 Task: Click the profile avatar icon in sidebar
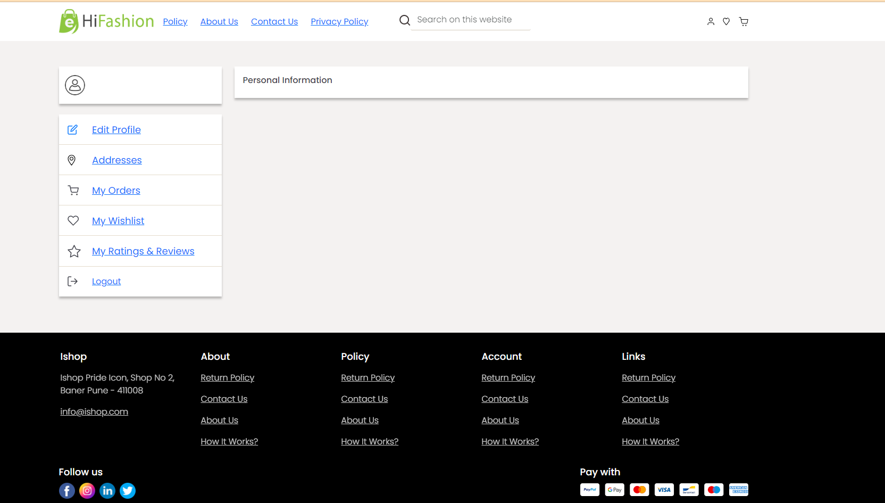(x=75, y=85)
